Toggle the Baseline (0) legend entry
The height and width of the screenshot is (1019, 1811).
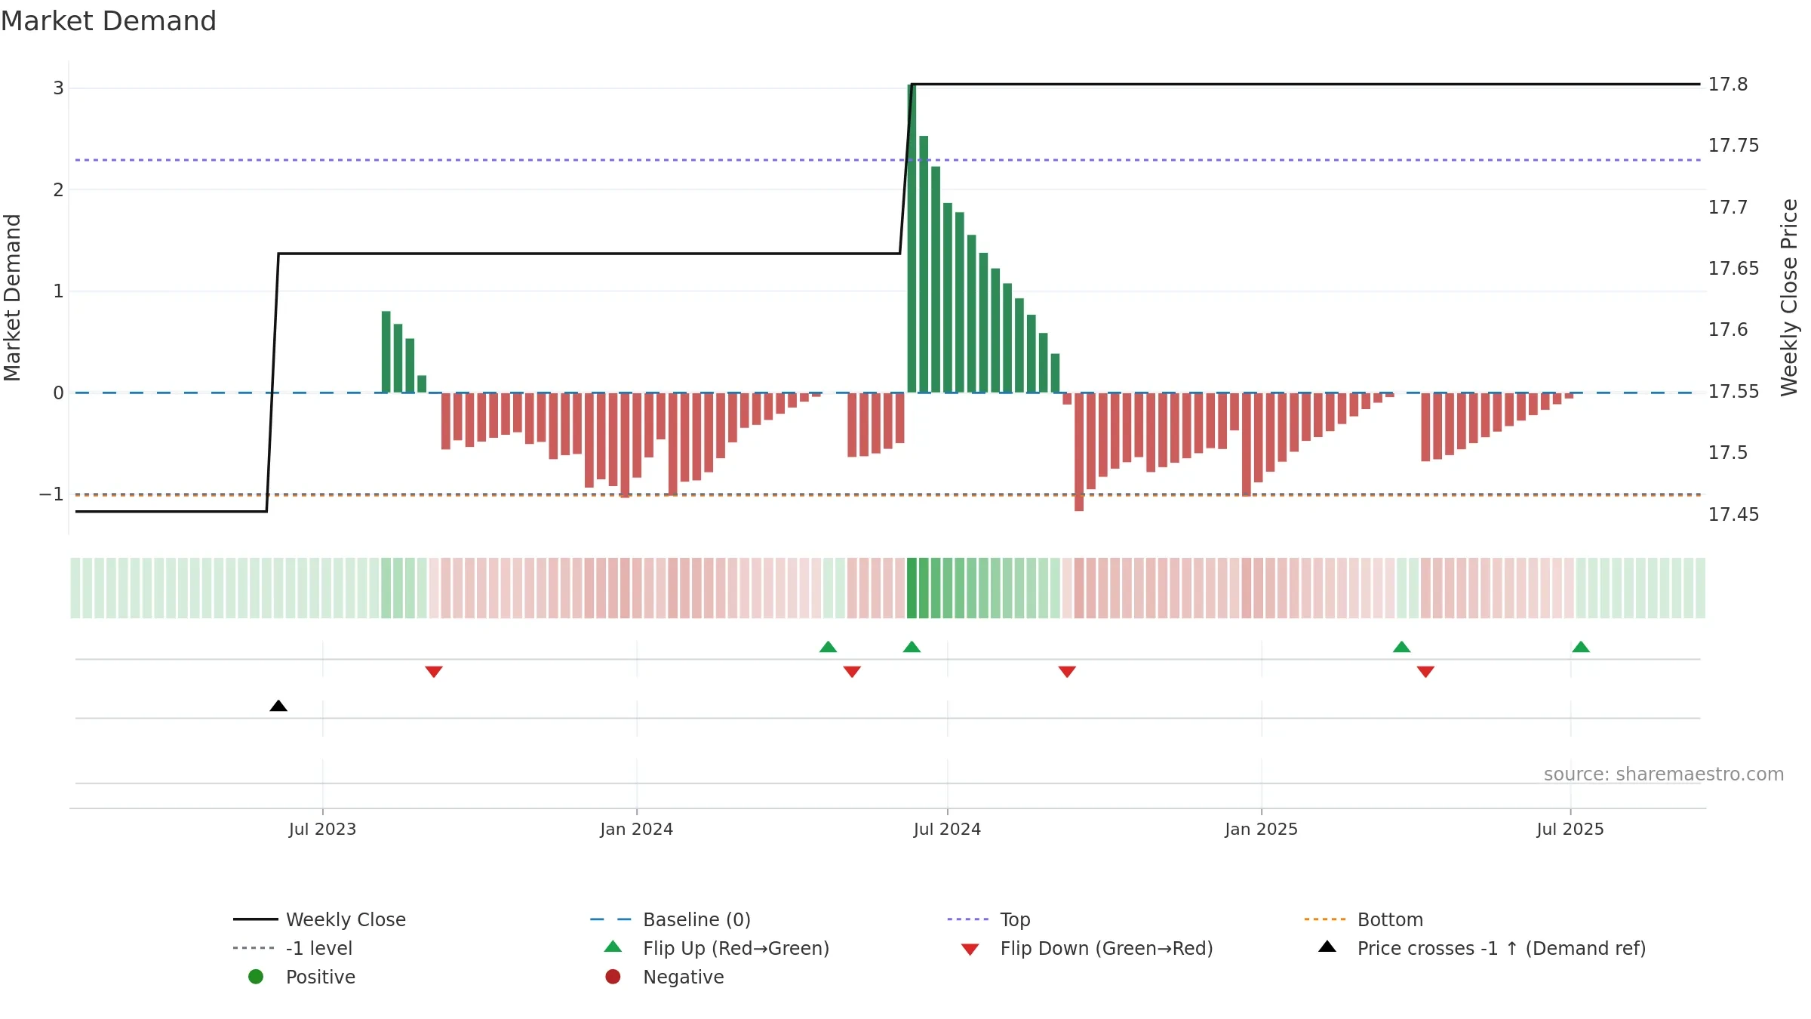click(670, 919)
